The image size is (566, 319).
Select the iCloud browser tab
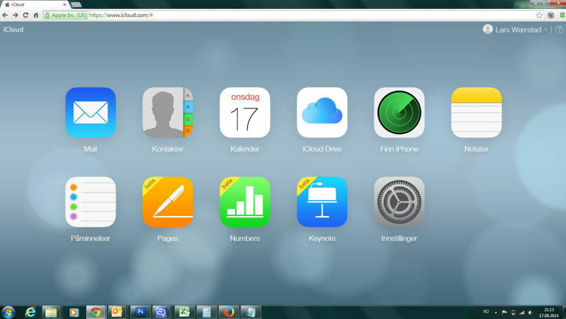point(35,5)
